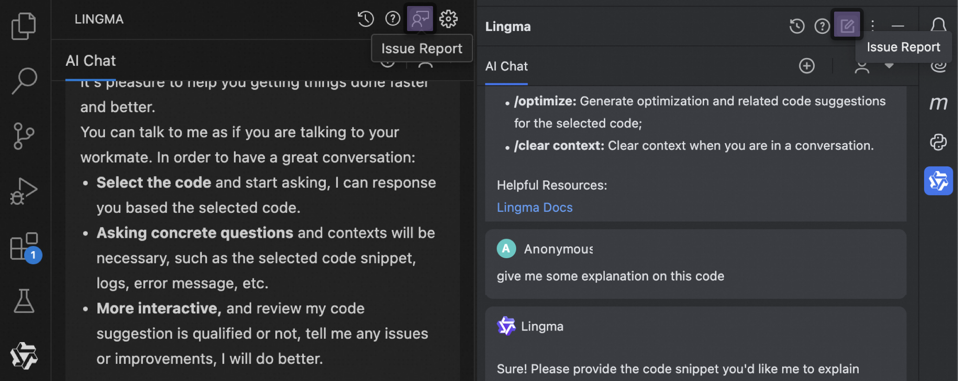Open the Python tool window icon
958x381 pixels.
[939, 142]
